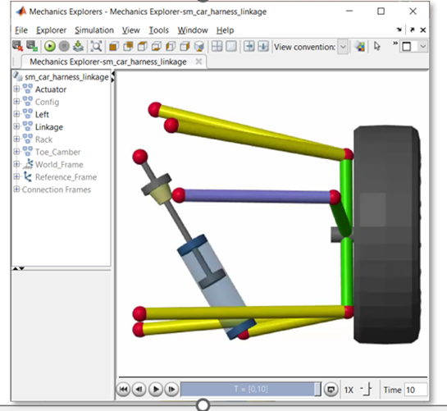Click the split view horizontally icon
This screenshot has width=447, height=411.
263,46
